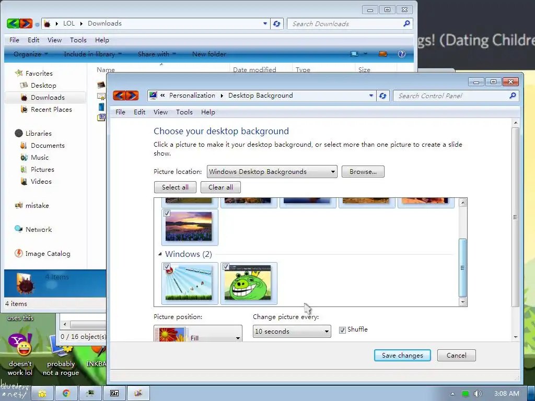Click the Search Downloads magnifier icon

point(406,23)
